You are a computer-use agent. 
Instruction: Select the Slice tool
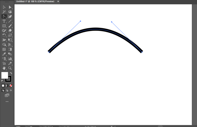(10, 63)
